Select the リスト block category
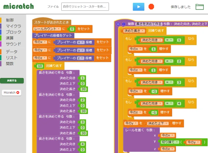208x153 pixels. pyautogui.click(x=11, y=58)
